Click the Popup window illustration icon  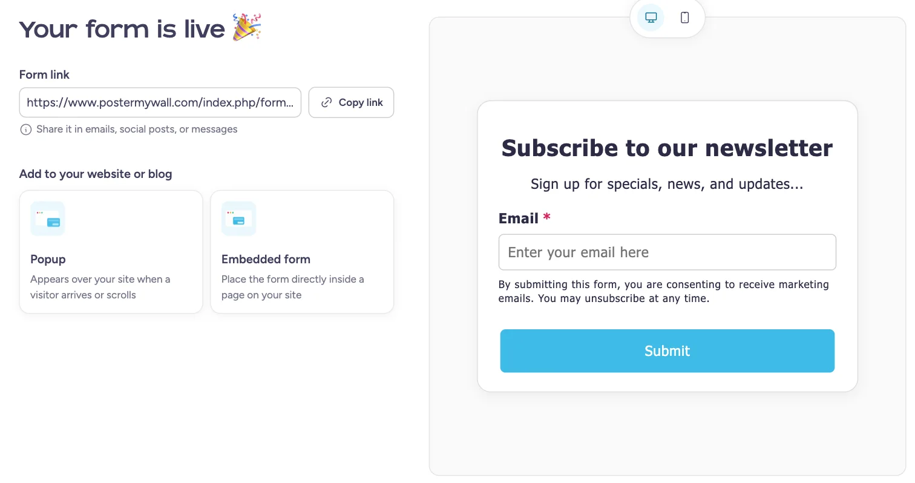[48, 218]
